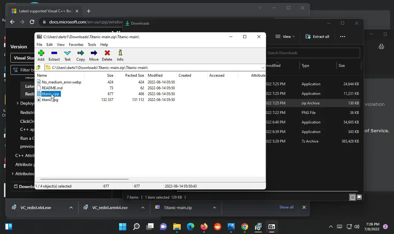Sort by the Created column header
Screen dimensions: 394x234
click(x=185, y=75)
